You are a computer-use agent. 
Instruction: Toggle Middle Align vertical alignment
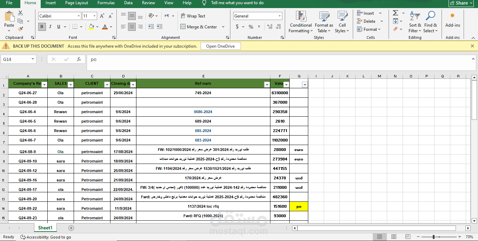click(x=132, y=16)
